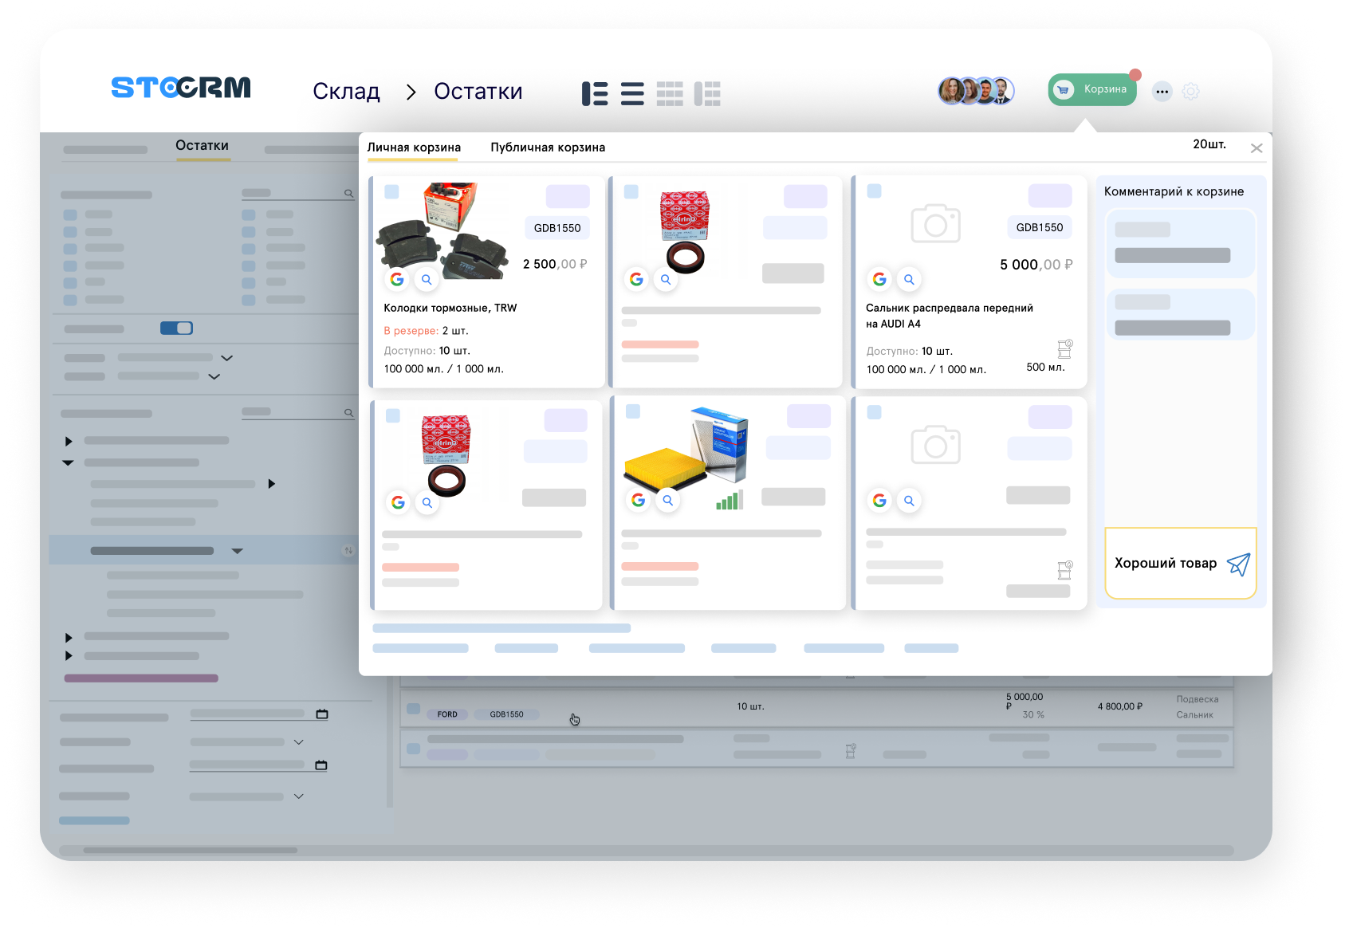Click the user avatars group in header

pyautogui.click(x=976, y=91)
